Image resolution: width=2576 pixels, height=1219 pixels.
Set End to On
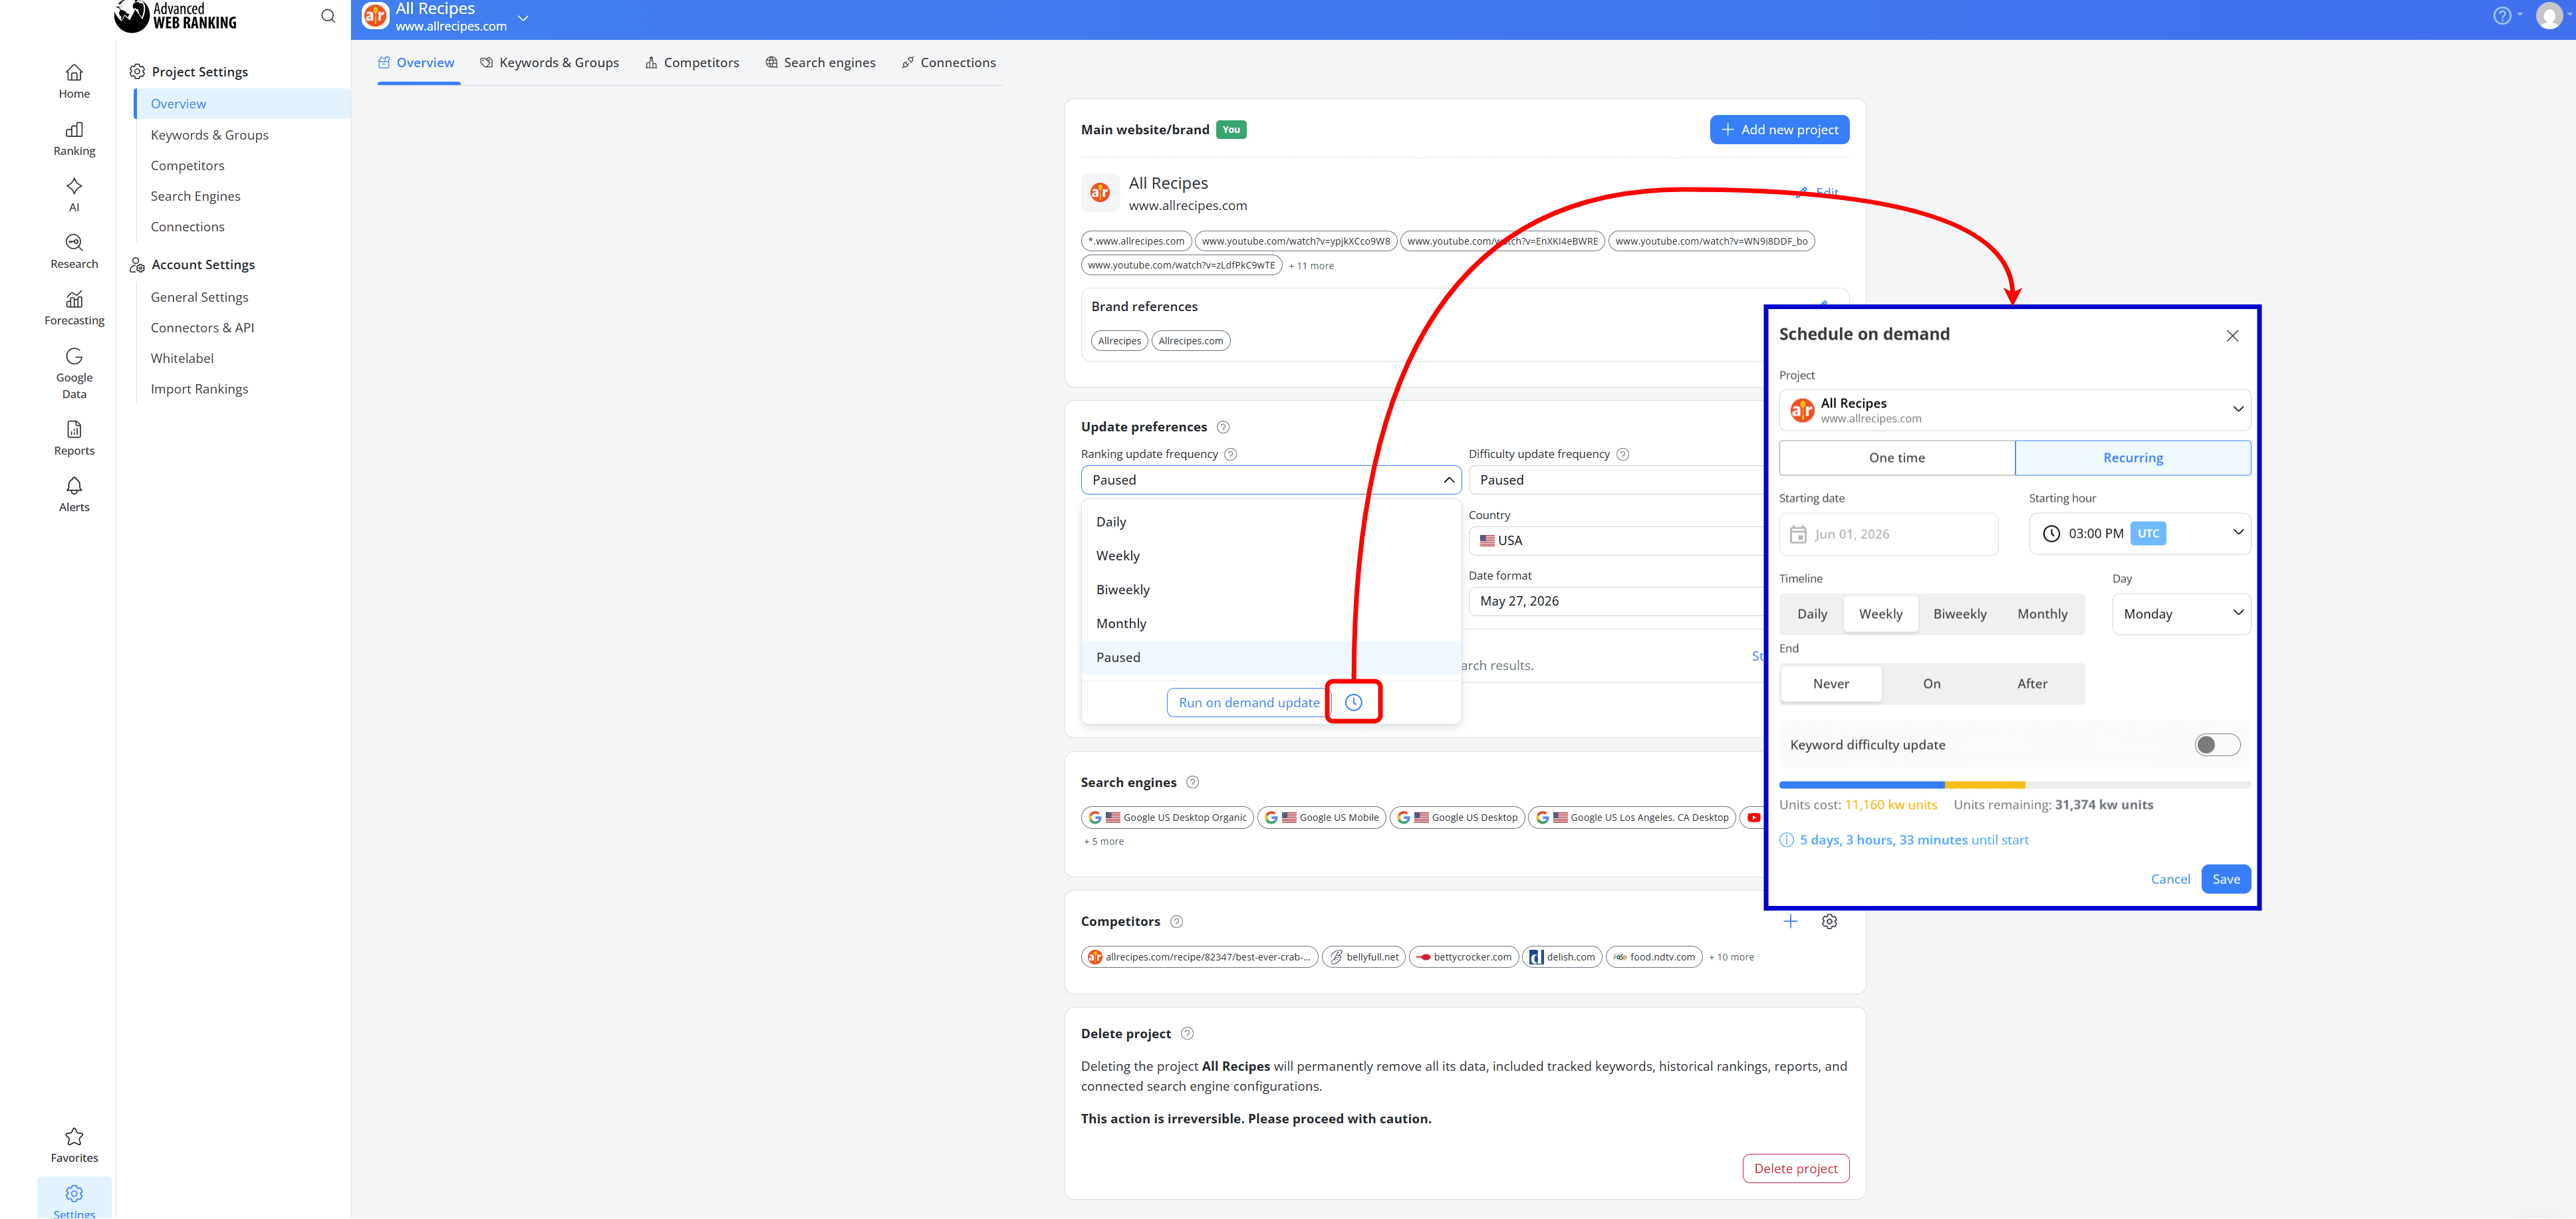click(1932, 685)
